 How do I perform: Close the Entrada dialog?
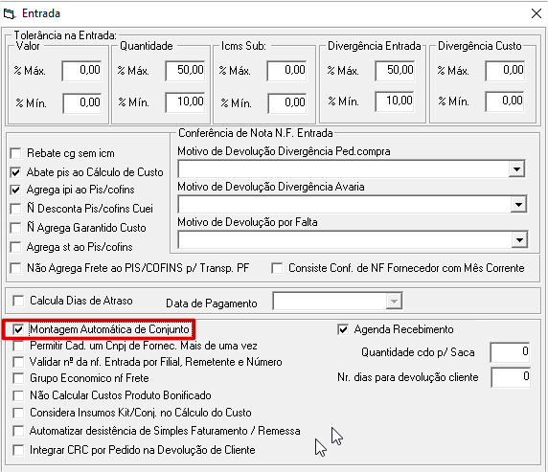pyautogui.click(x=537, y=13)
